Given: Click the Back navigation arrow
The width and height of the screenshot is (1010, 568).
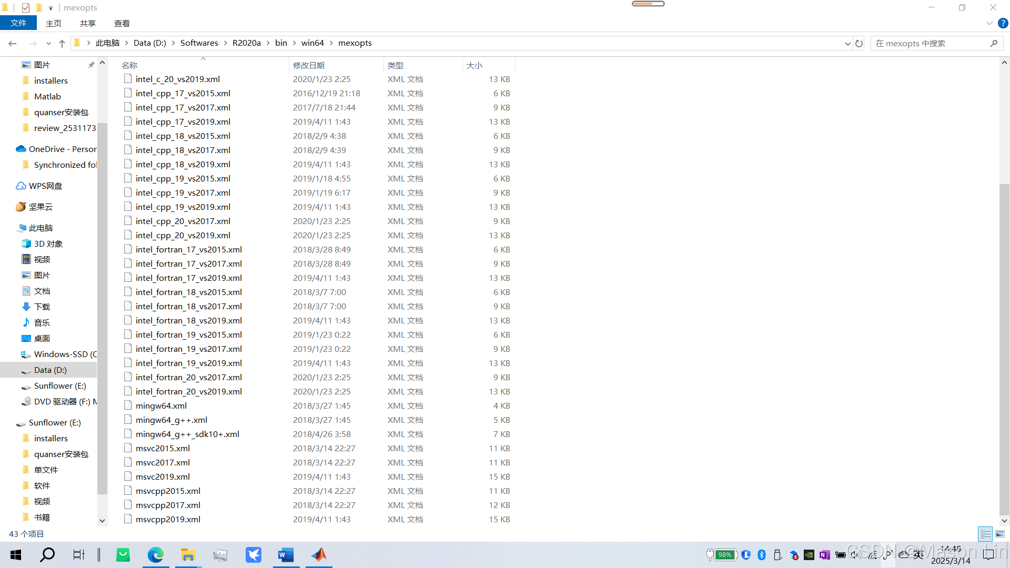Looking at the screenshot, I should point(13,44).
